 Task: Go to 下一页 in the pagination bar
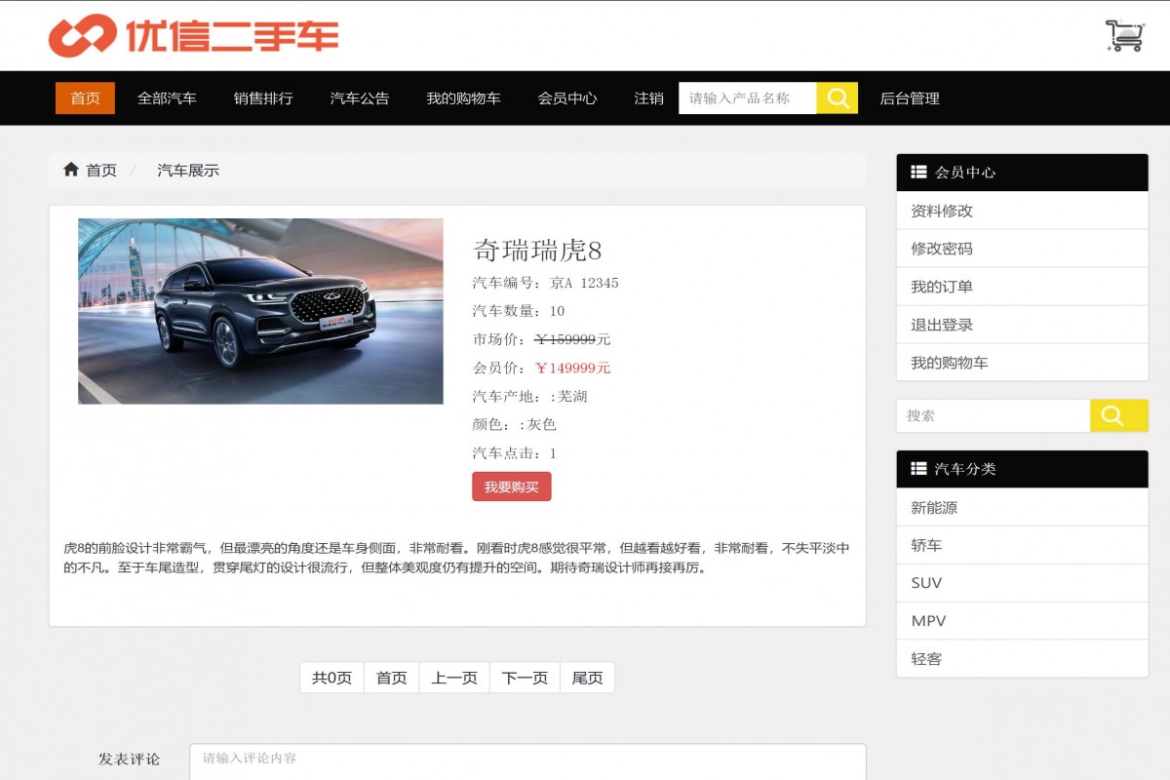(525, 677)
